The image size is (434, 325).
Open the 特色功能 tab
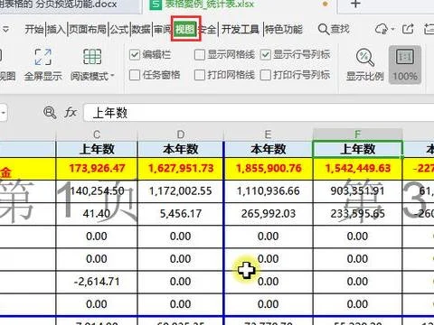pos(284,30)
